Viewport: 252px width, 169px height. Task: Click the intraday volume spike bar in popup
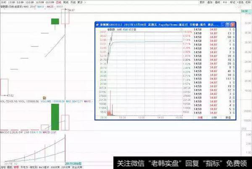(x=110, y=103)
